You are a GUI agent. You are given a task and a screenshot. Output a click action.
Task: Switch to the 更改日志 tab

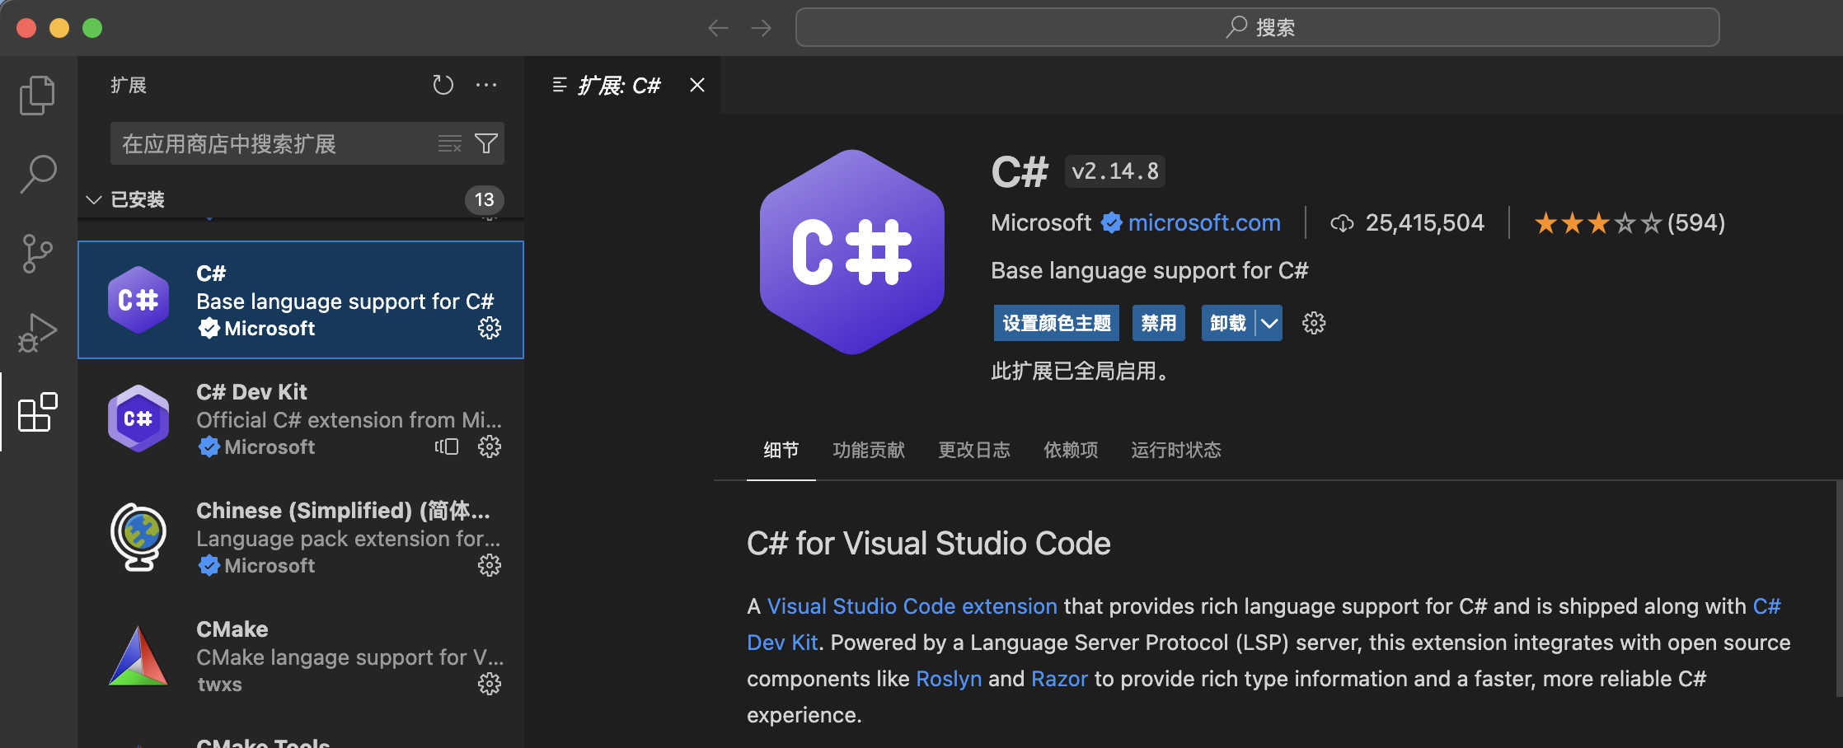(974, 450)
